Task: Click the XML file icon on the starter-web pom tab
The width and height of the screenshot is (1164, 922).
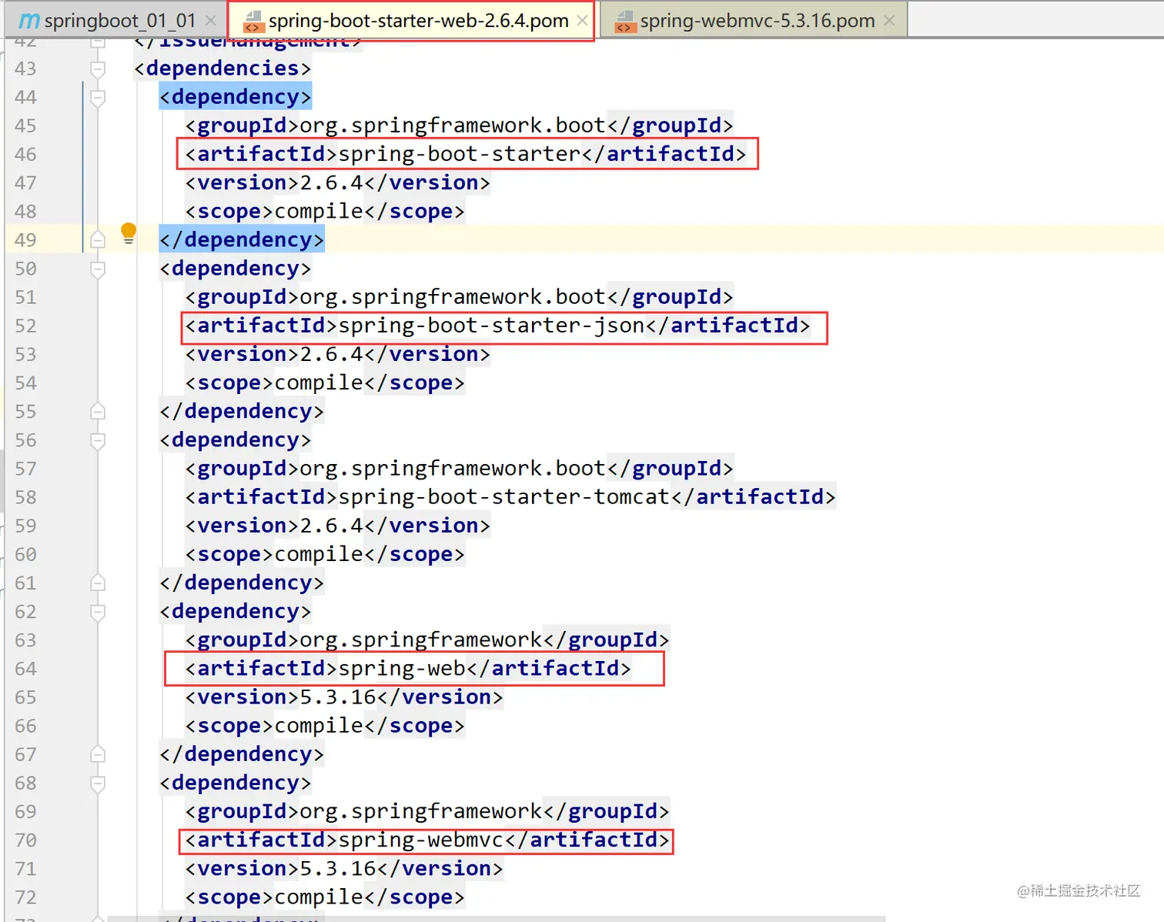Action: pyautogui.click(x=253, y=22)
